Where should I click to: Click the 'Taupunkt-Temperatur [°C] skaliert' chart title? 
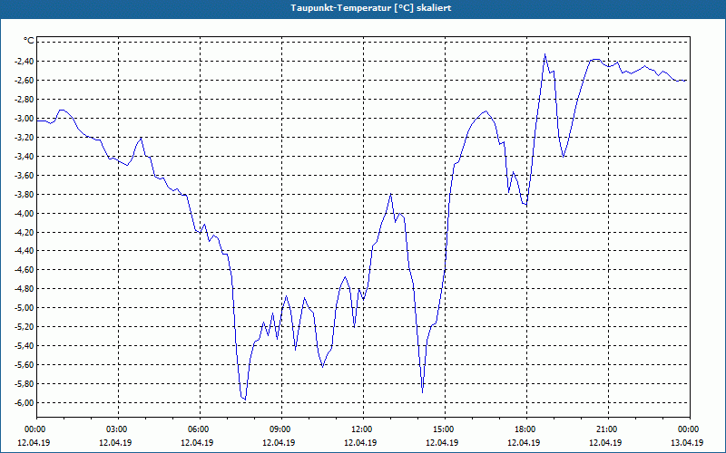371,8
